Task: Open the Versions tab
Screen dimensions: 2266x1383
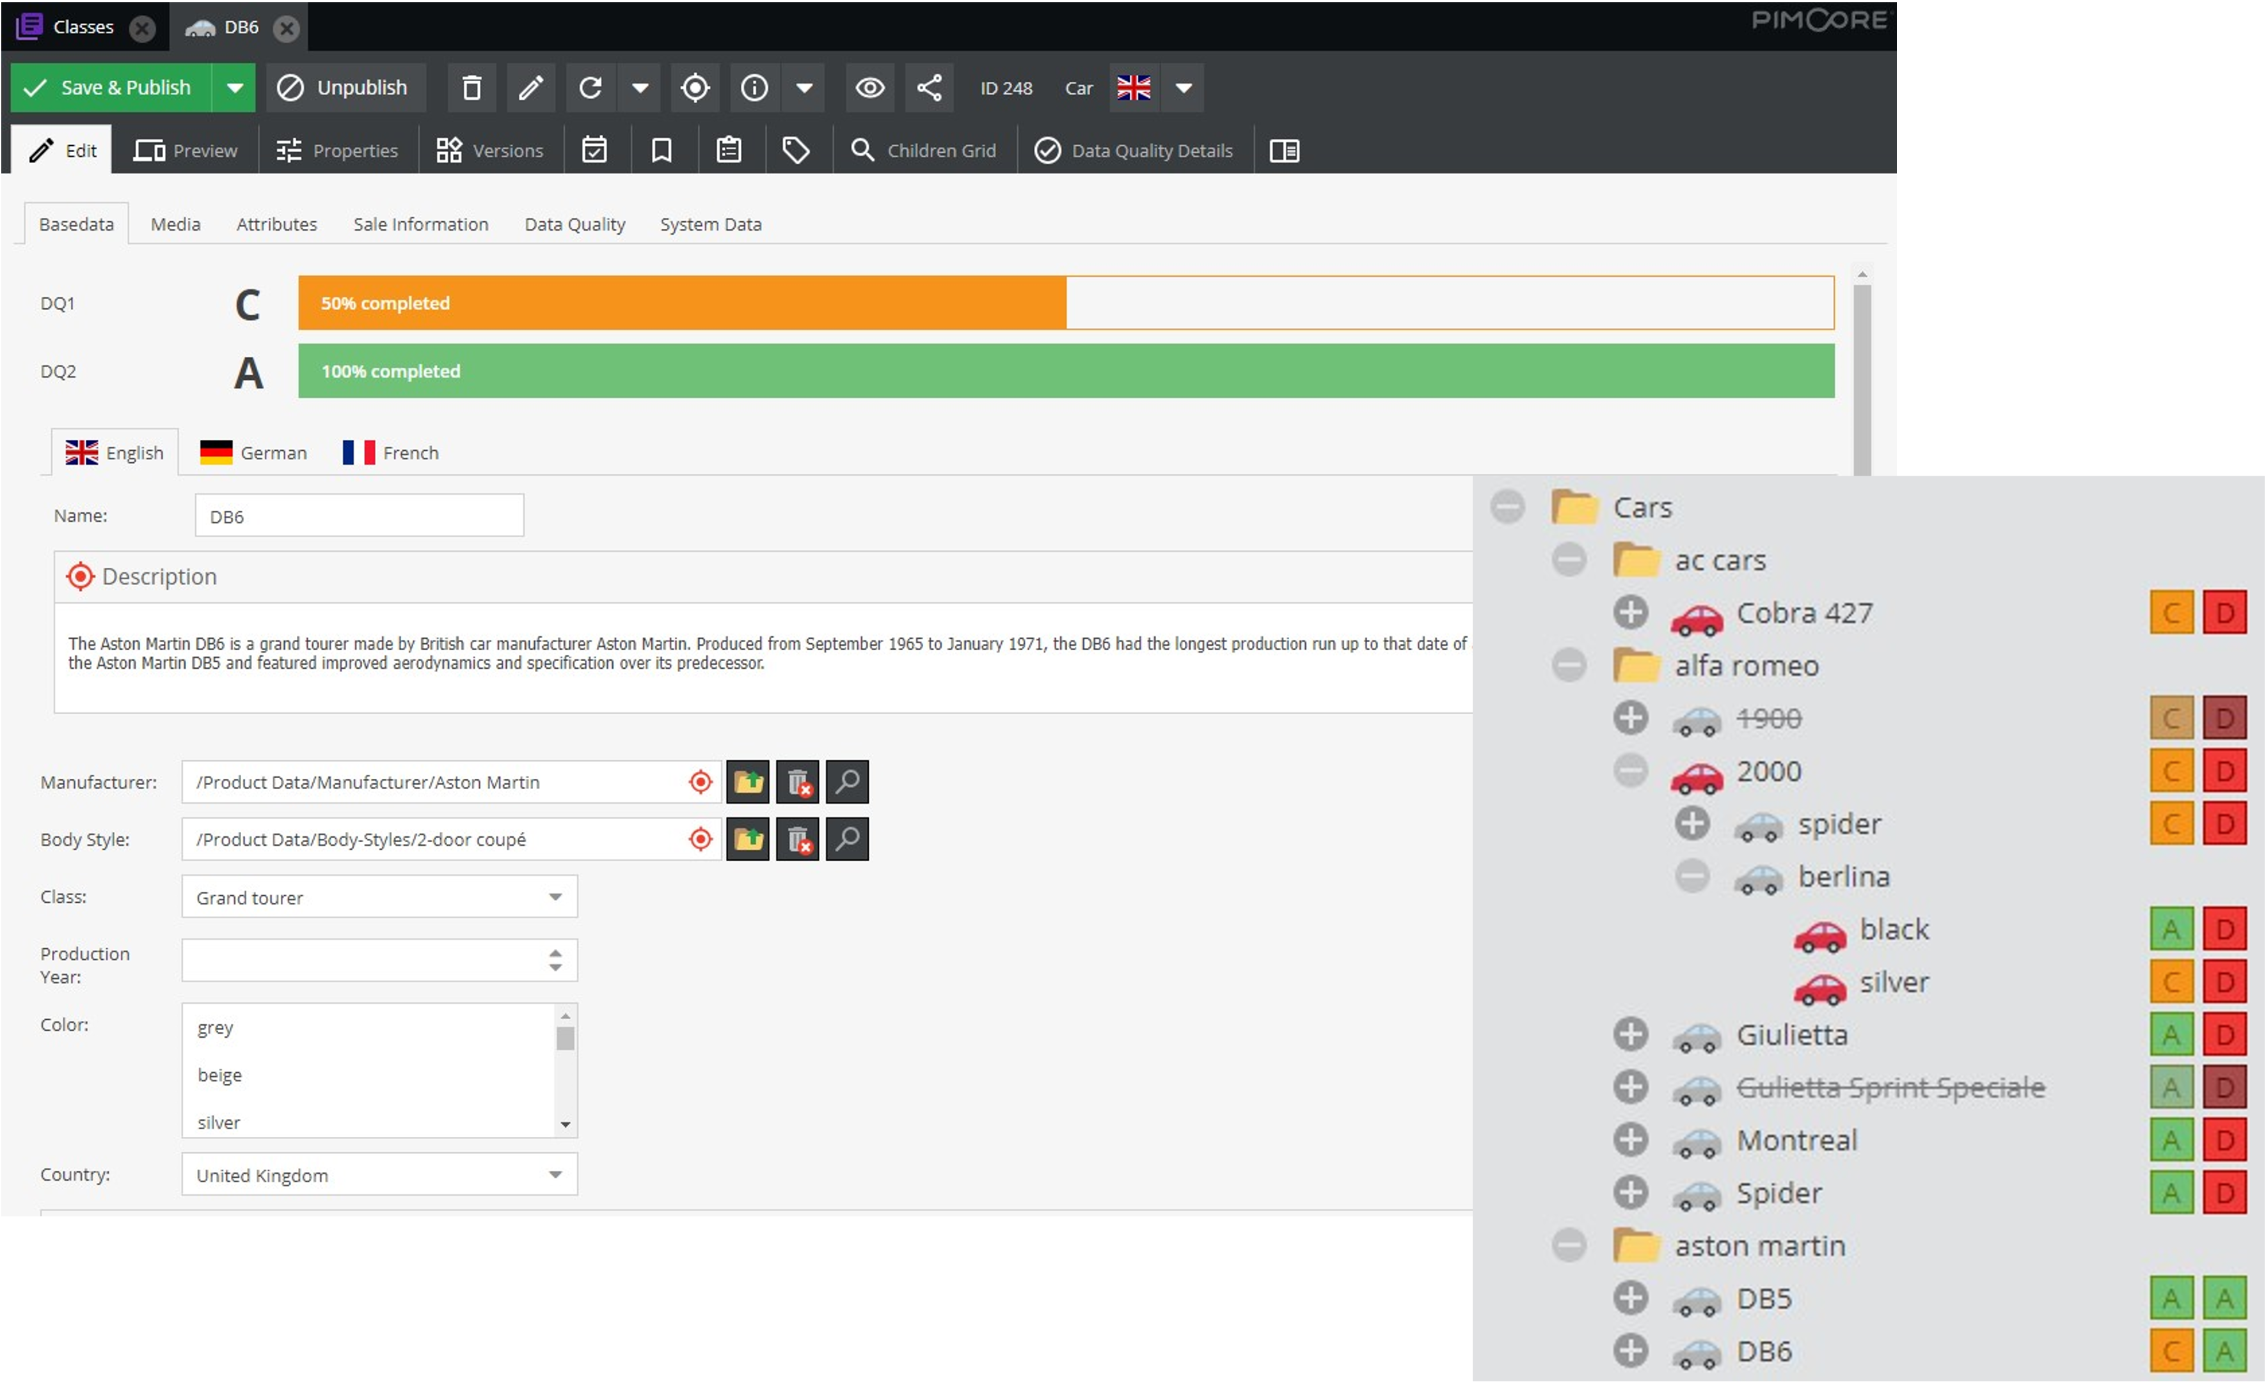Action: (x=490, y=151)
